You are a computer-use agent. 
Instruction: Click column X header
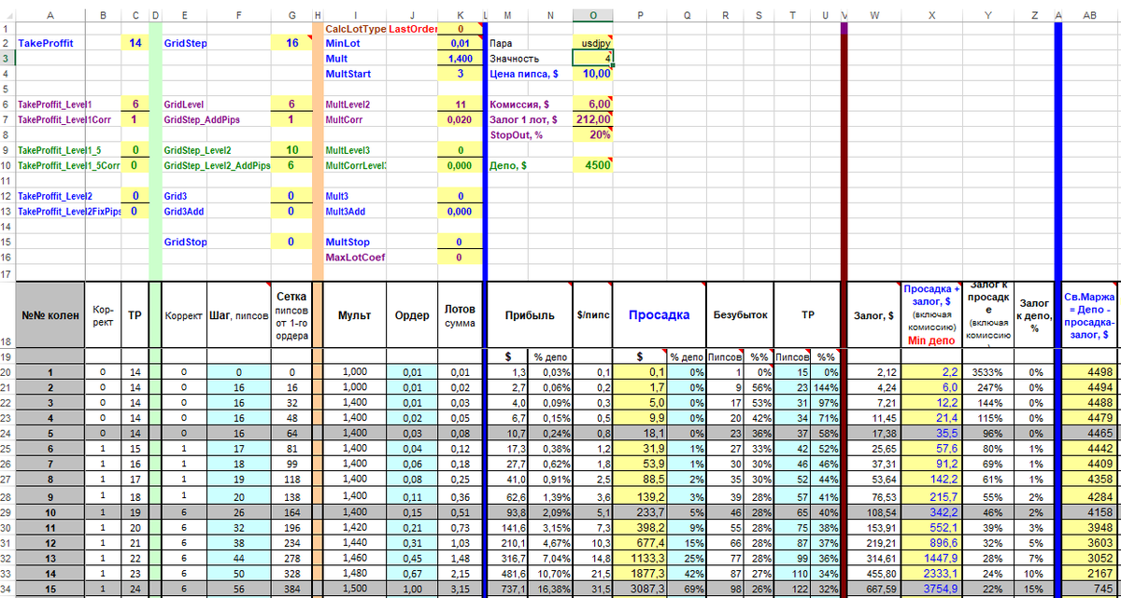click(x=932, y=15)
